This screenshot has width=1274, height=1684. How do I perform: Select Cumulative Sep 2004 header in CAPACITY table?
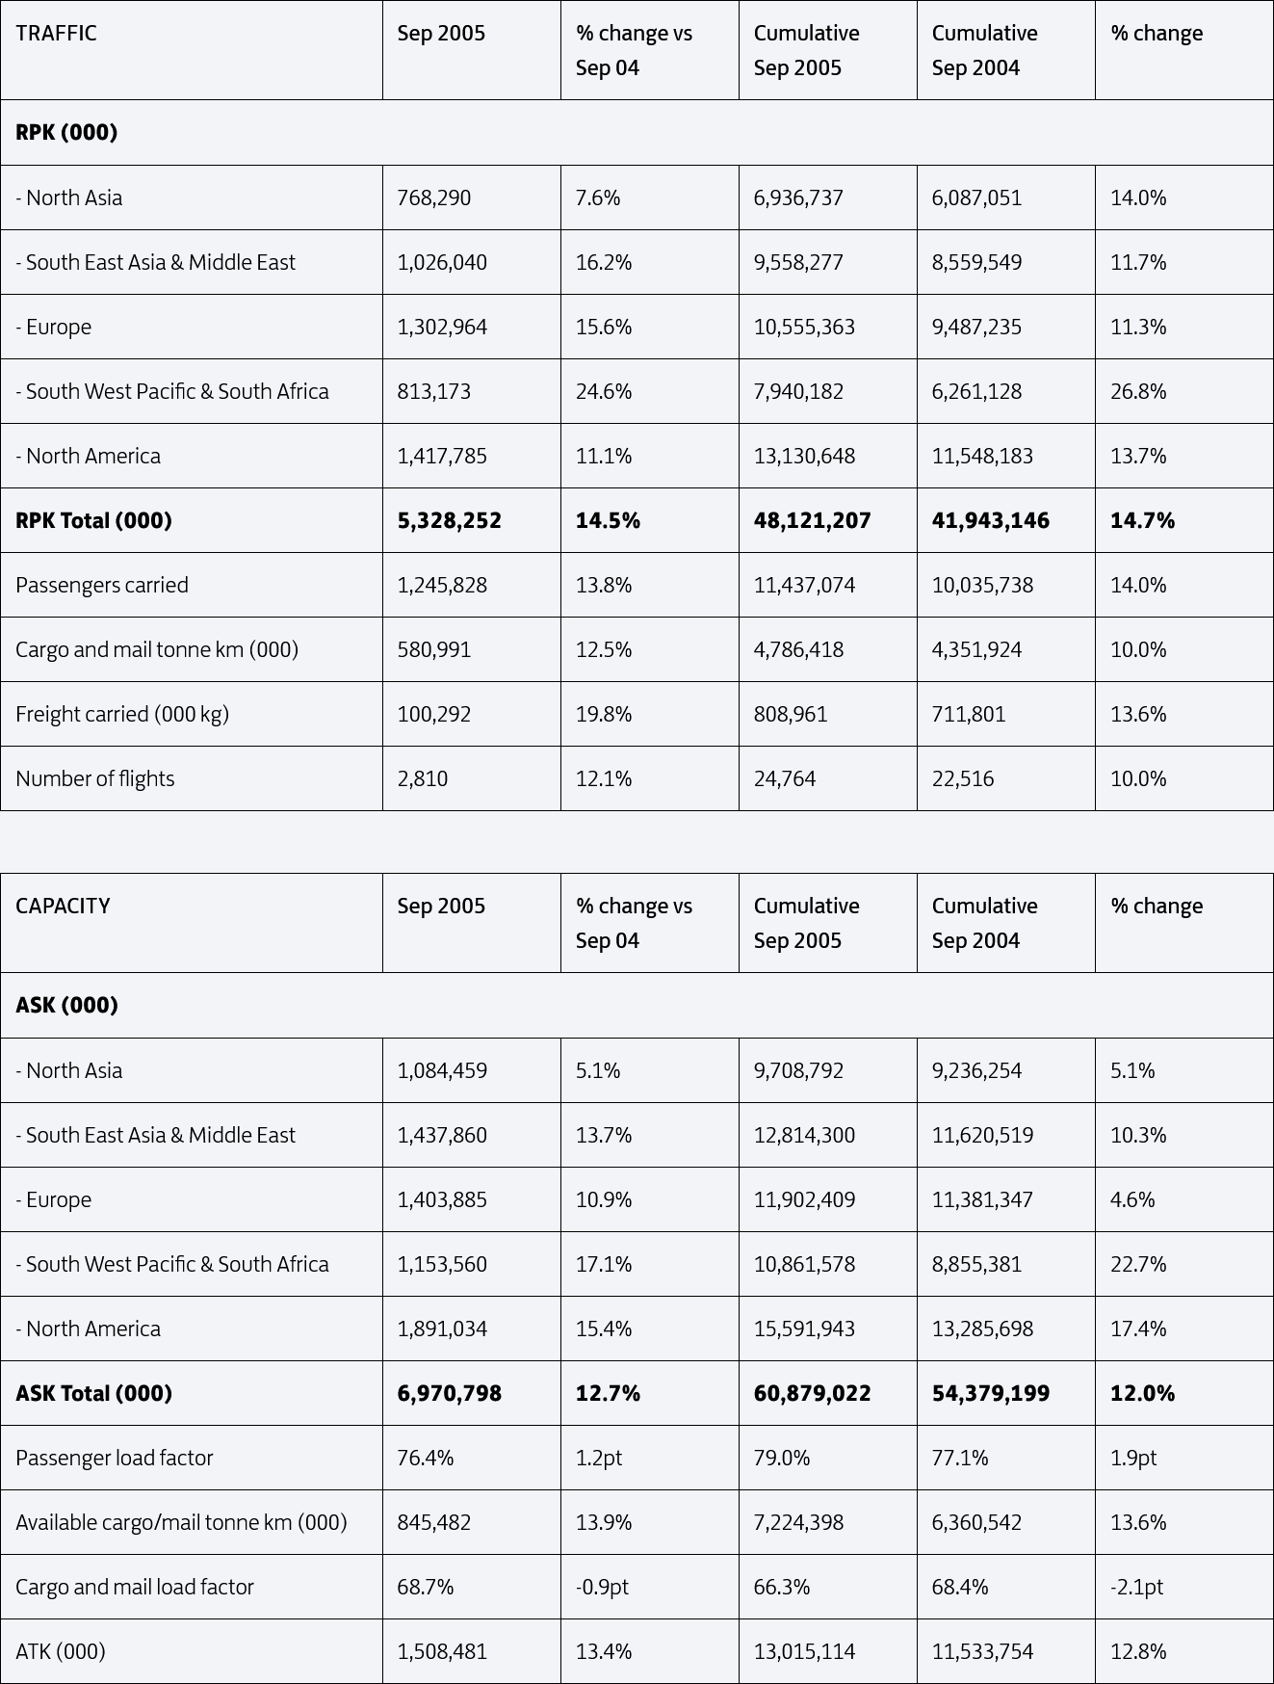[x=985, y=923]
